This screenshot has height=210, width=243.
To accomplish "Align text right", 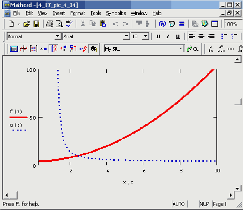I will 211,36.
